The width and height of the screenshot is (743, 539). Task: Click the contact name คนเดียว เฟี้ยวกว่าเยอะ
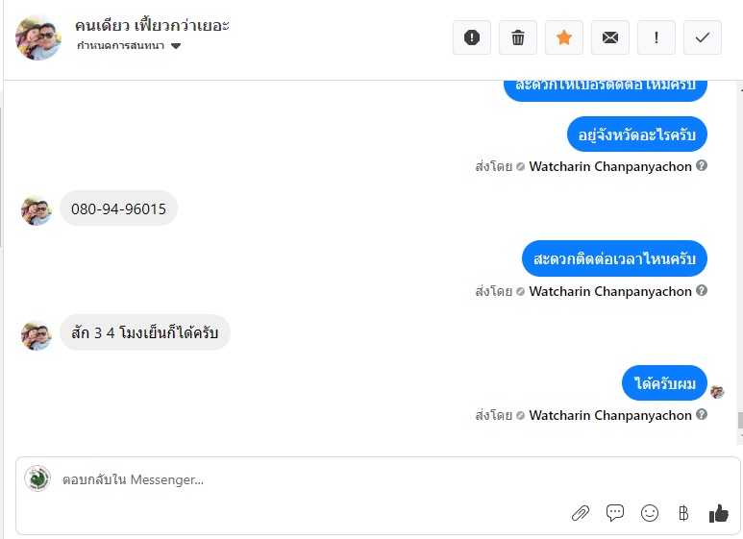tap(153, 25)
